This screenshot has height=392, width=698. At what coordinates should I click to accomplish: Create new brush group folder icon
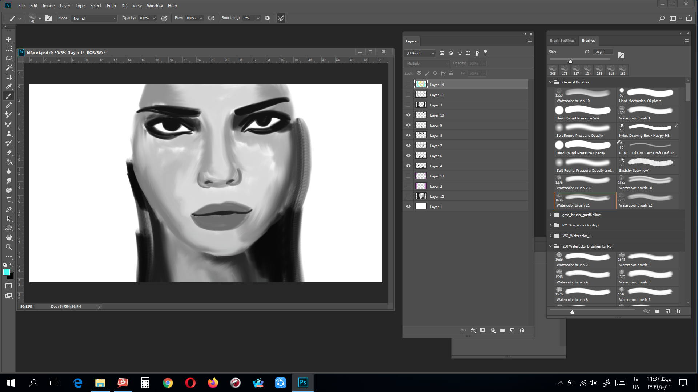[657, 311]
